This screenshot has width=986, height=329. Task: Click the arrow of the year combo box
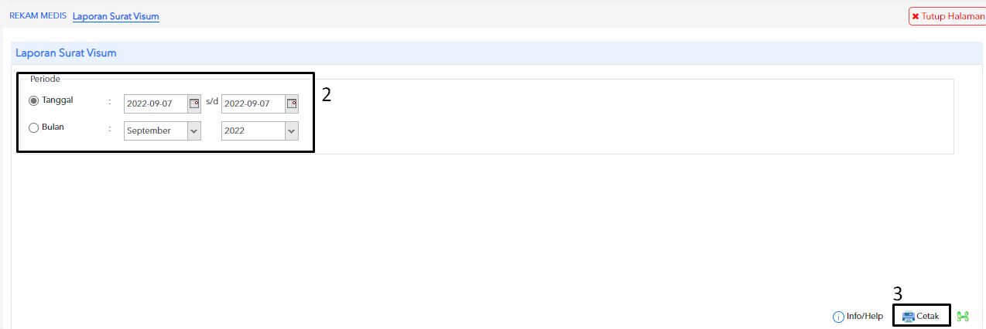[291, 131]
